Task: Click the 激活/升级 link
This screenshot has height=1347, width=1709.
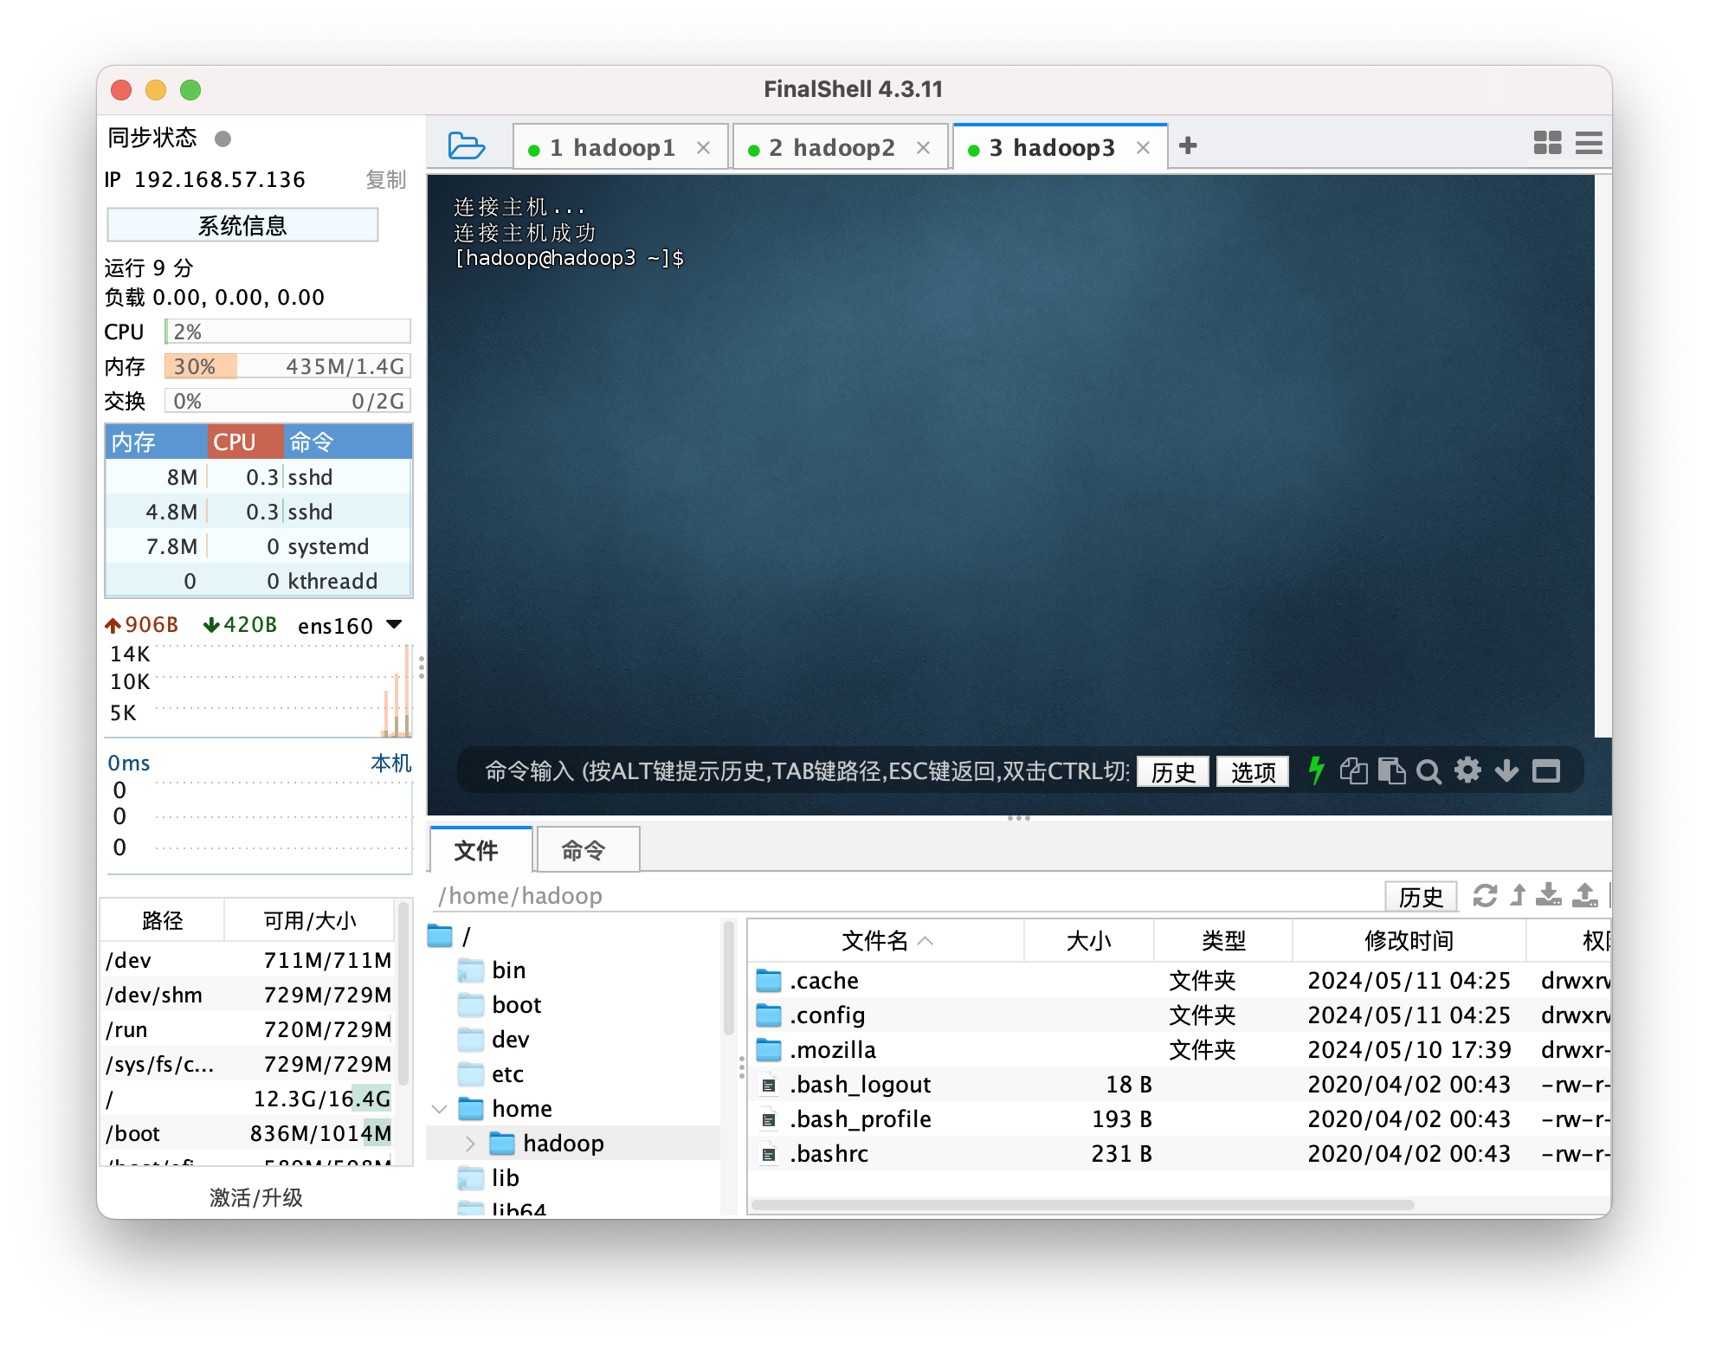Action: tap(256, 1197)
